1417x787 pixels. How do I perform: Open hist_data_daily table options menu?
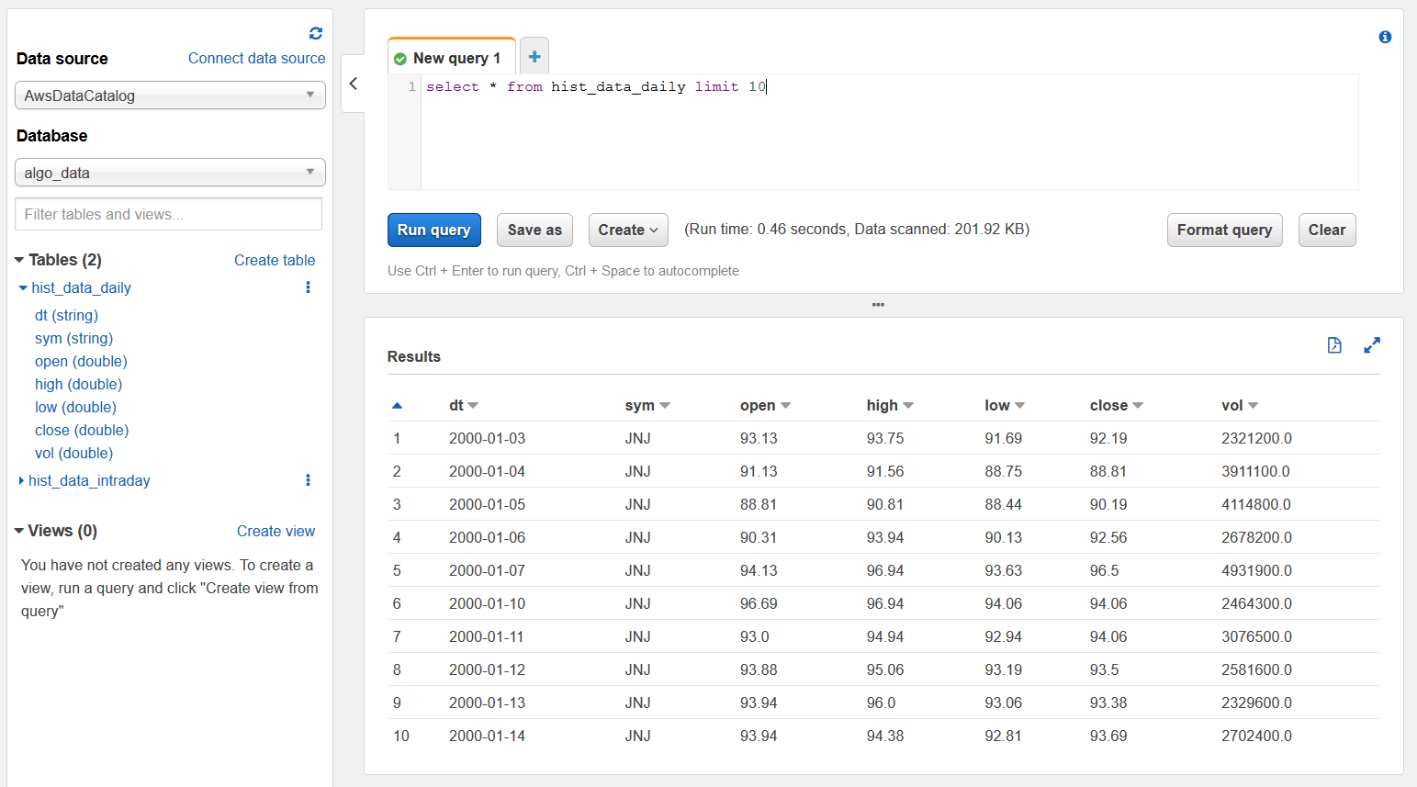(x=308, y=287)
